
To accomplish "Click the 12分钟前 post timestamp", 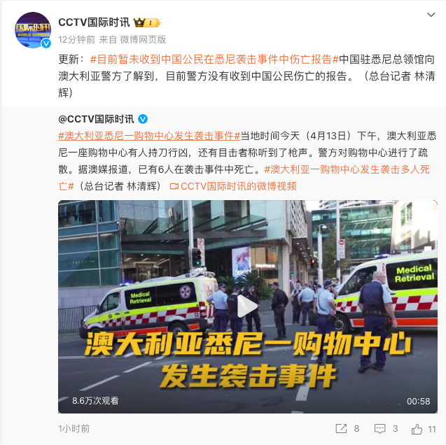I will tap(76, 39).
